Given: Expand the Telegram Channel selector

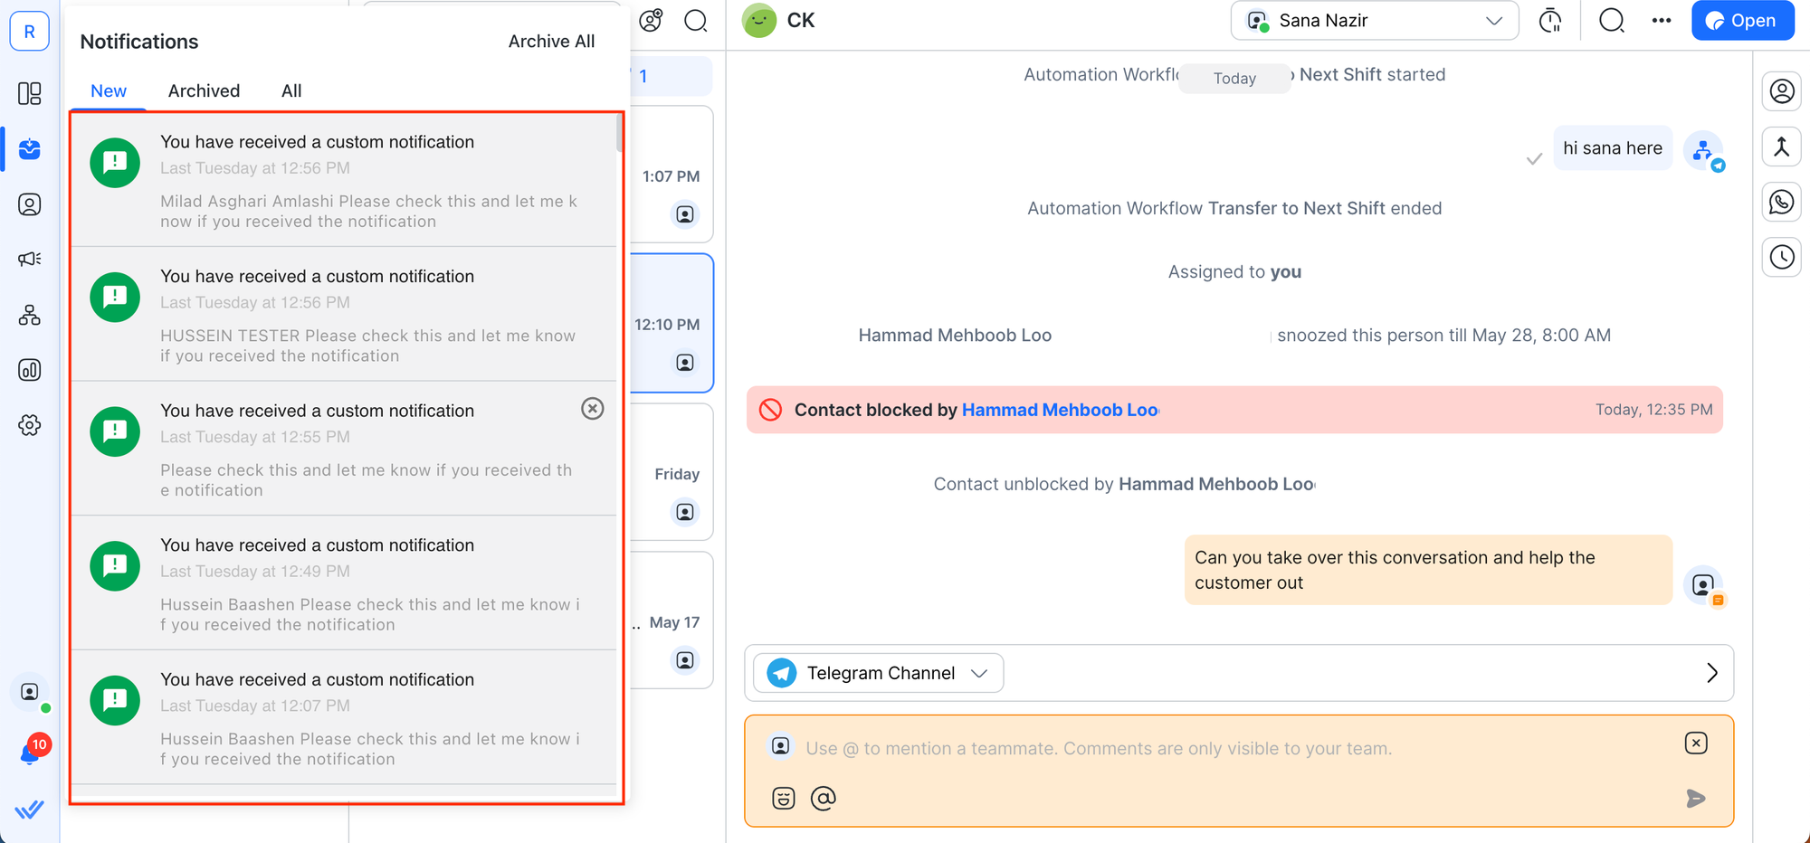Looking at the screenshot, I should [x=878, y=673].
